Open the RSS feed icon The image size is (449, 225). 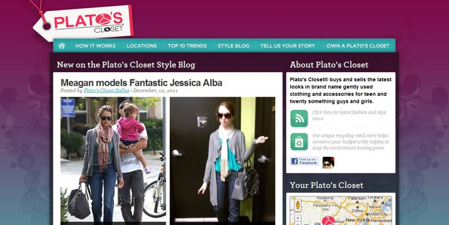[x=299, y=118]
